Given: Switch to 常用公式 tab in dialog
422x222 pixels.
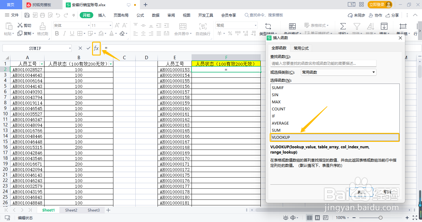Looking at the screenshot, I should click(301, 48).
